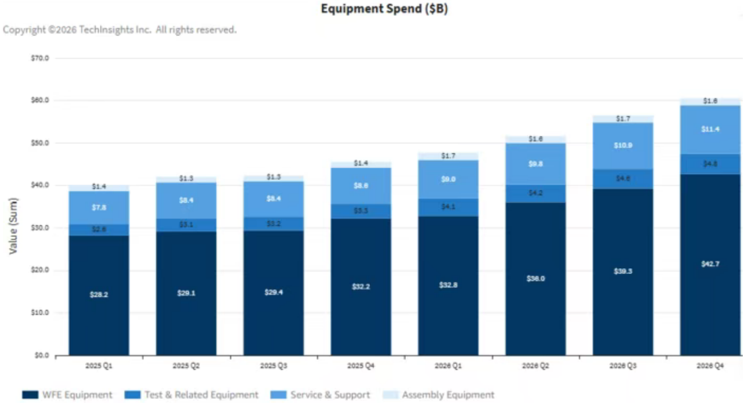
Task: Click the Test & Related Equipment legend swatch
Action: point(132,395)
